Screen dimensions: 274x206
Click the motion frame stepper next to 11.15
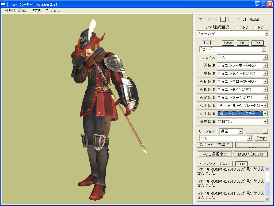[x=265, y=131]
